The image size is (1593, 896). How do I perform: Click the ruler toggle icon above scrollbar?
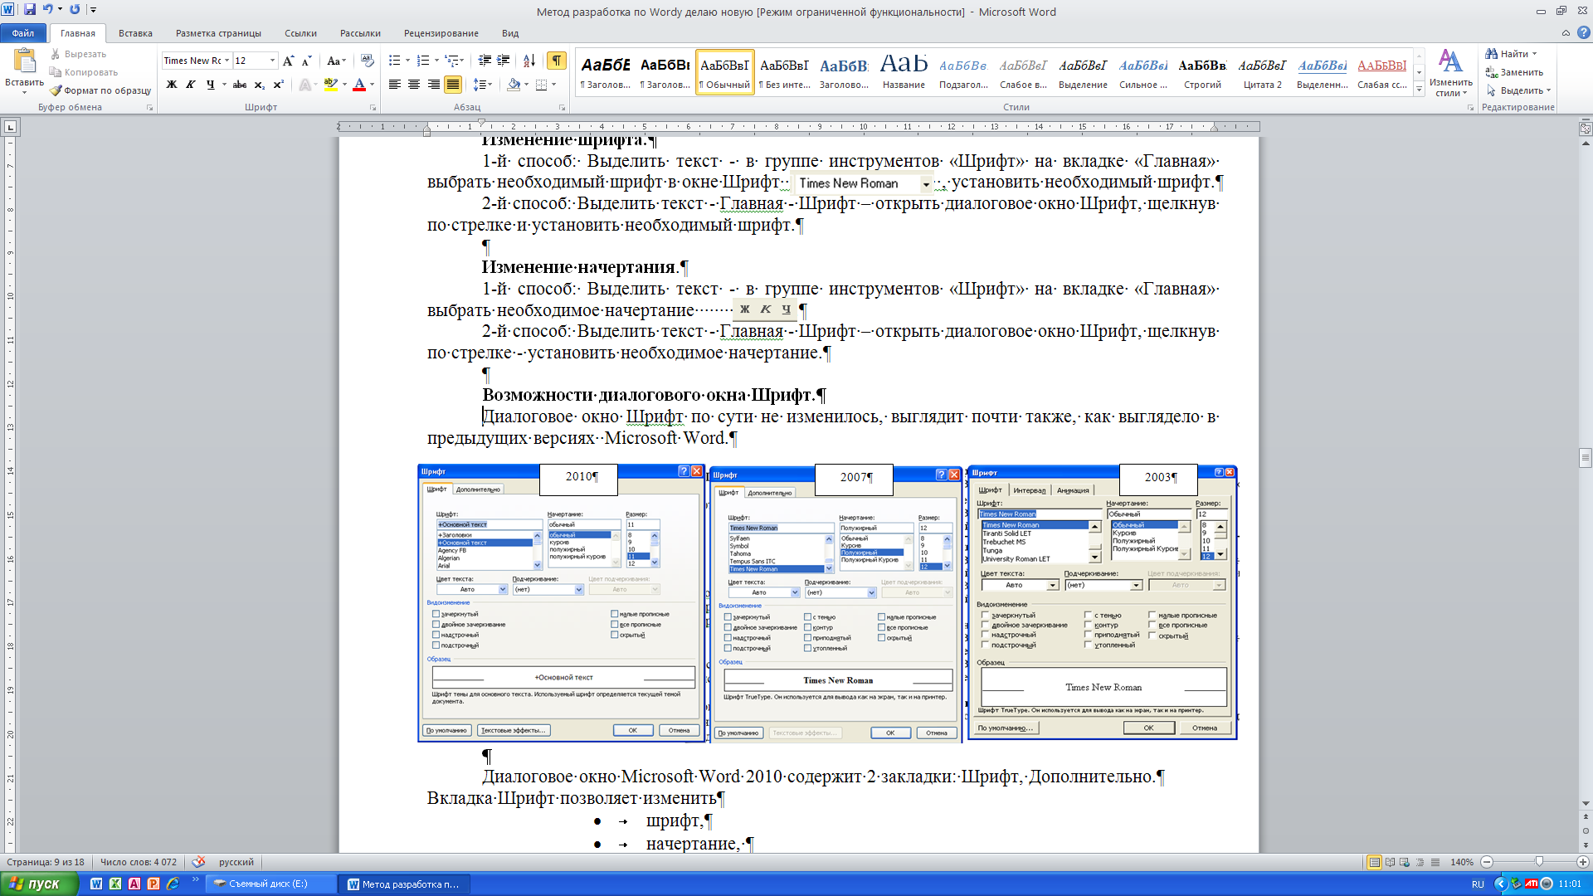(1586, 129)
